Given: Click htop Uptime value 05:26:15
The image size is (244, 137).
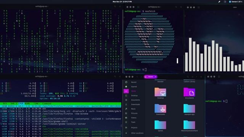Looking at the screenshot, I should tap(55, 99).
